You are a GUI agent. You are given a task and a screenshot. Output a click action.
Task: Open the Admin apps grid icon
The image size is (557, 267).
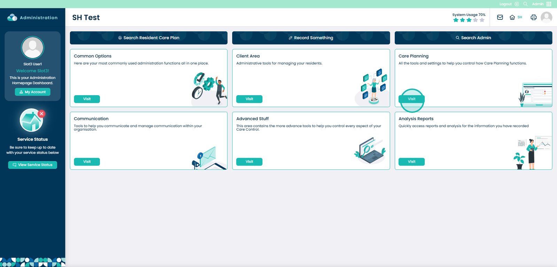(x=549, y=4)
